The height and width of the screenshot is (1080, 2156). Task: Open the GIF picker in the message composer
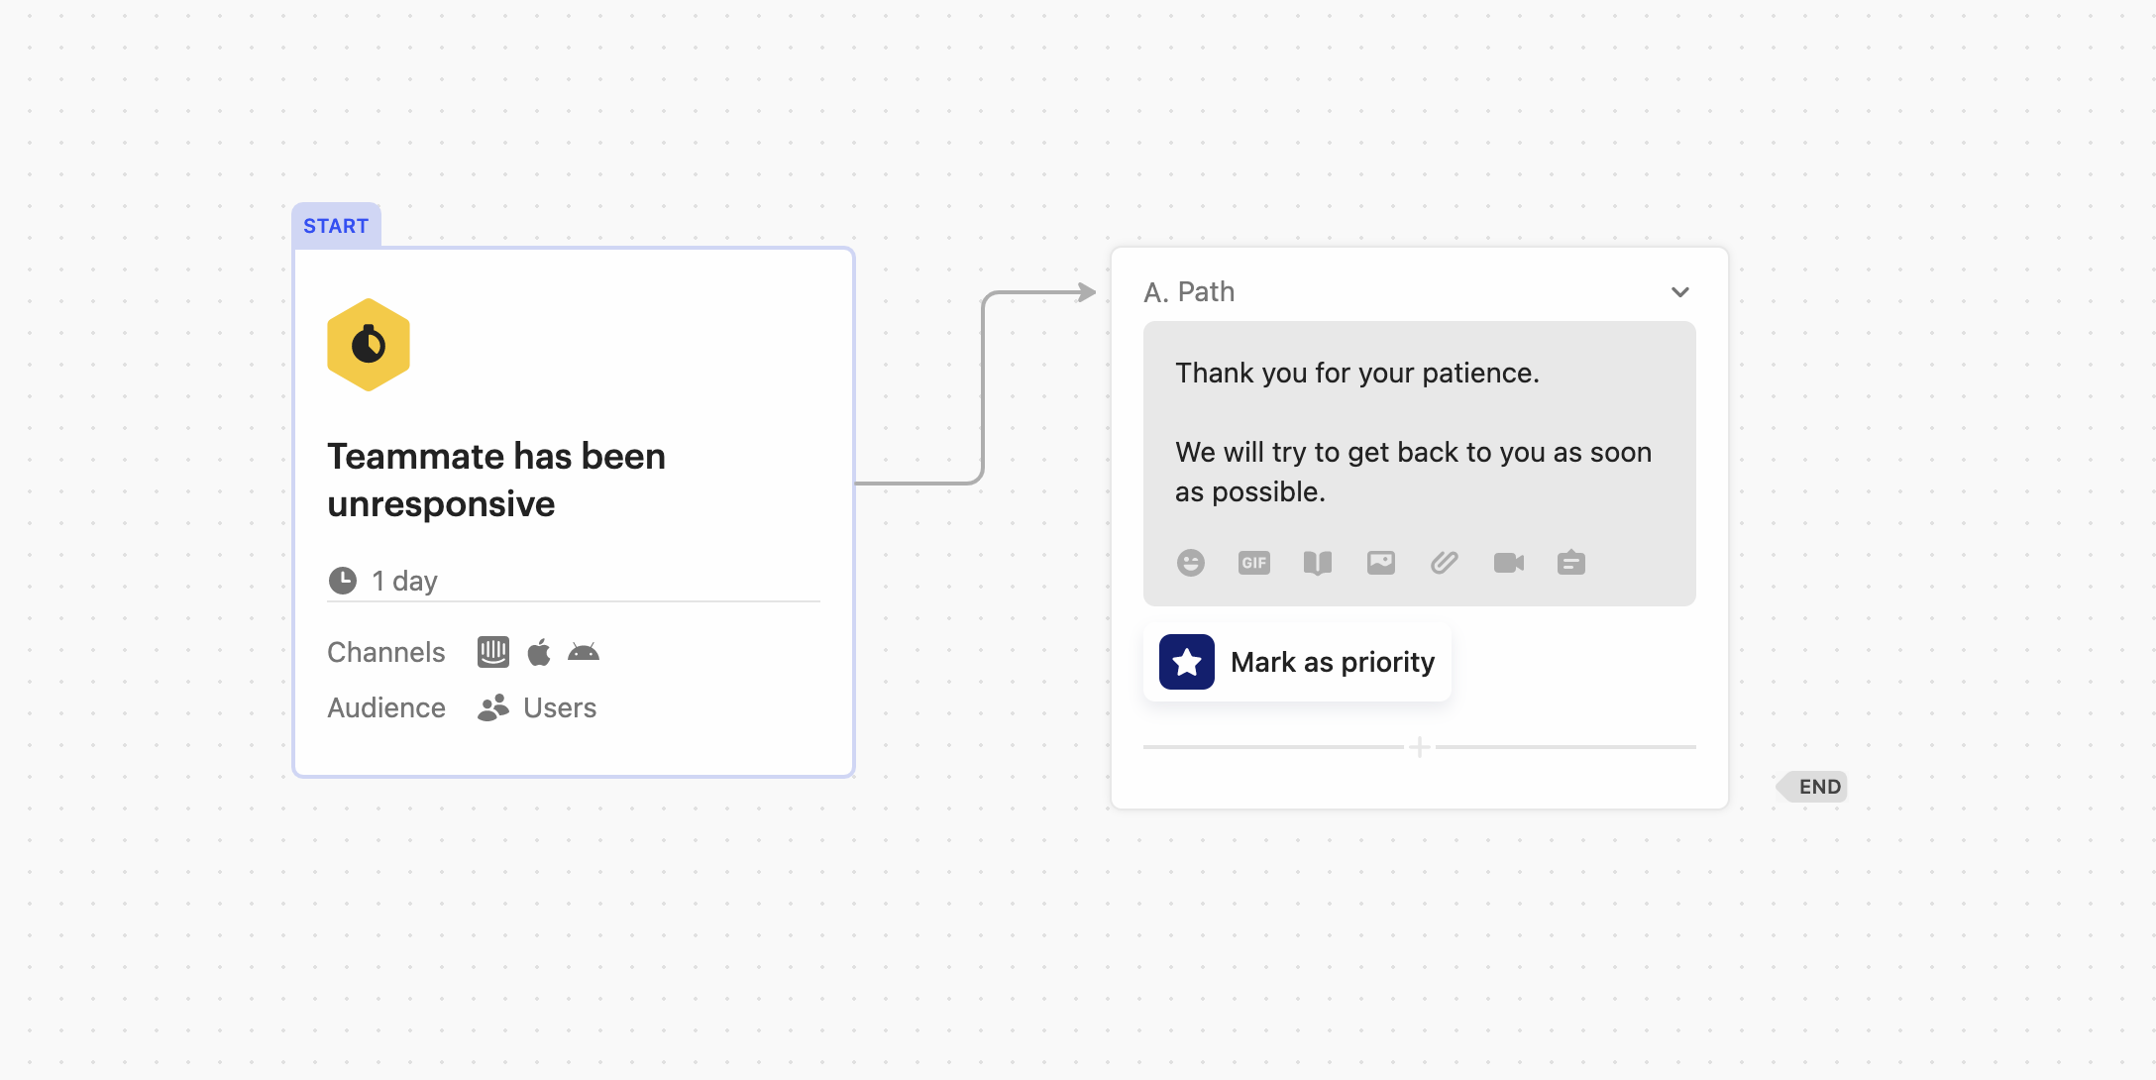[1253, 562]
